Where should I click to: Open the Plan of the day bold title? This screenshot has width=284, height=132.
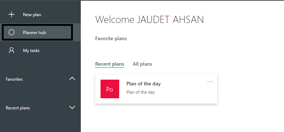[x=144, y=84]
